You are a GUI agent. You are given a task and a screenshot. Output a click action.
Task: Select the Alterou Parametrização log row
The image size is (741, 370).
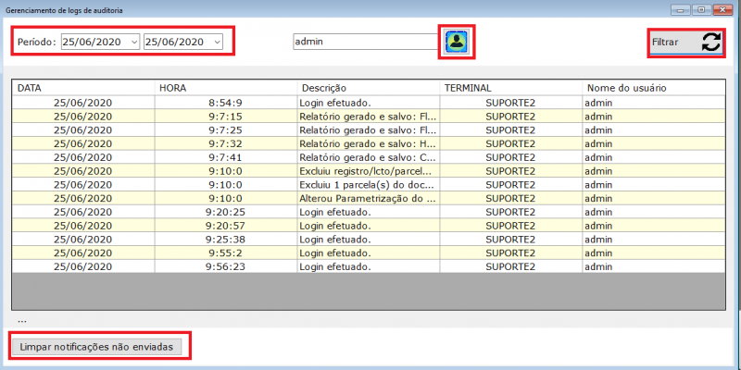(368, 198)
